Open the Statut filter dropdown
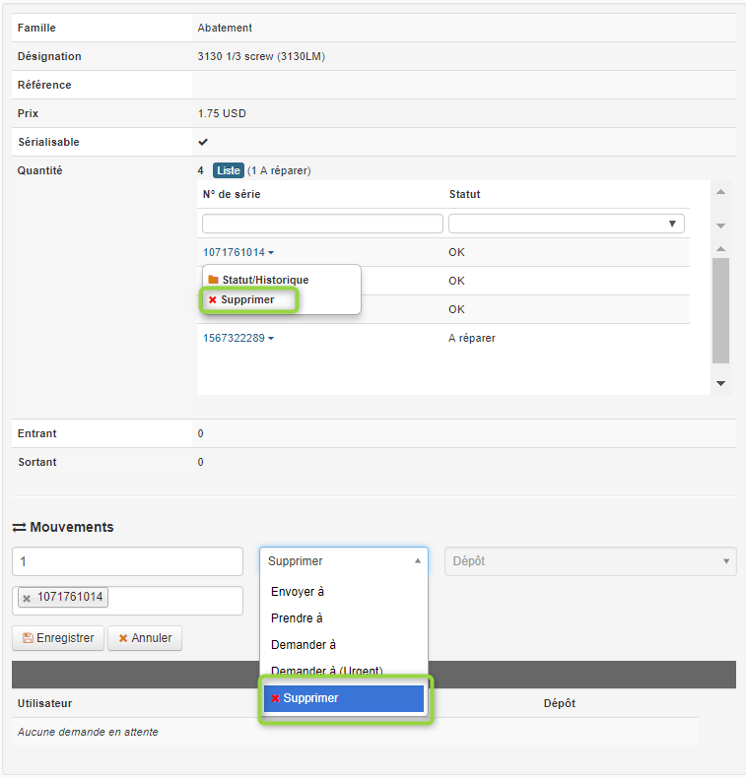Viewport: 746px width, 778px height. click(567, 224)
